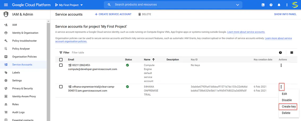Open the hamburger navigation menu
Viewport: 301px width, 121px height.
6,5
